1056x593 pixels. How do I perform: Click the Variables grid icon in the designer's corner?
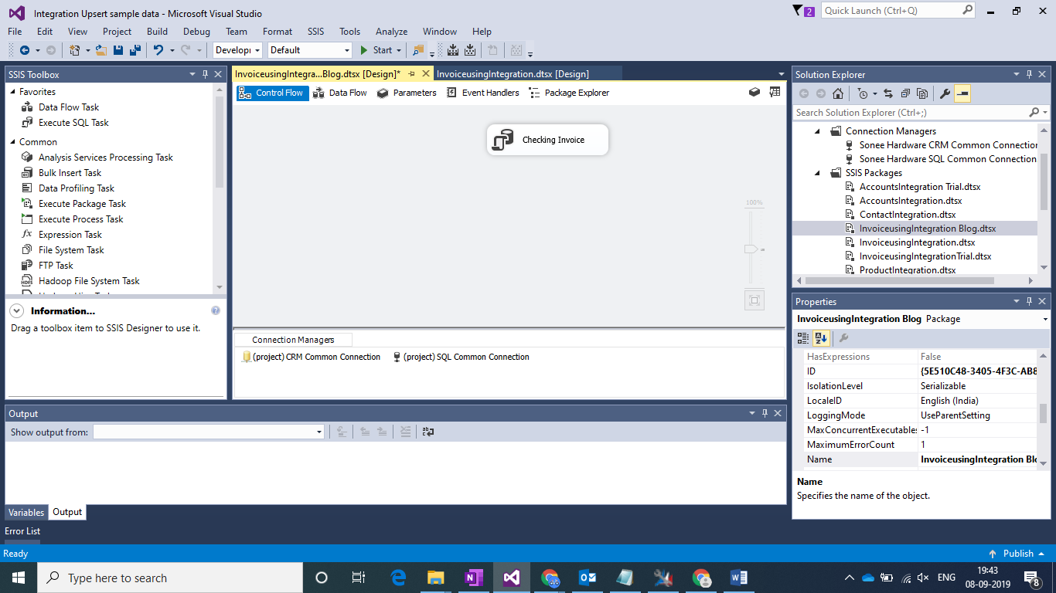[x=775, y=93]
